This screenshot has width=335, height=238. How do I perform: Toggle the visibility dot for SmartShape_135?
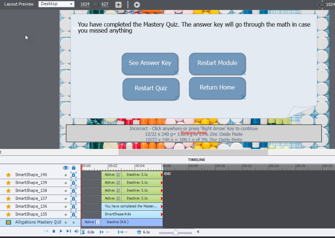(66, 215)
